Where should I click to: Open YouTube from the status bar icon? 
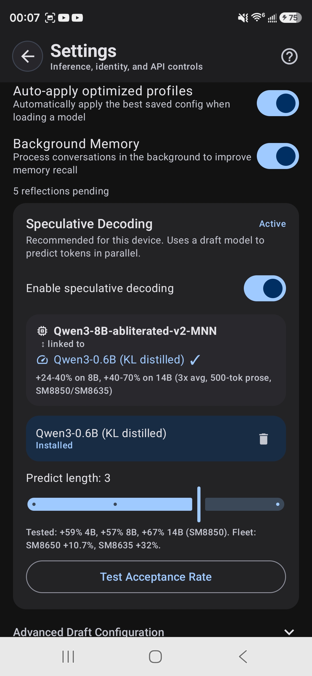64,18
